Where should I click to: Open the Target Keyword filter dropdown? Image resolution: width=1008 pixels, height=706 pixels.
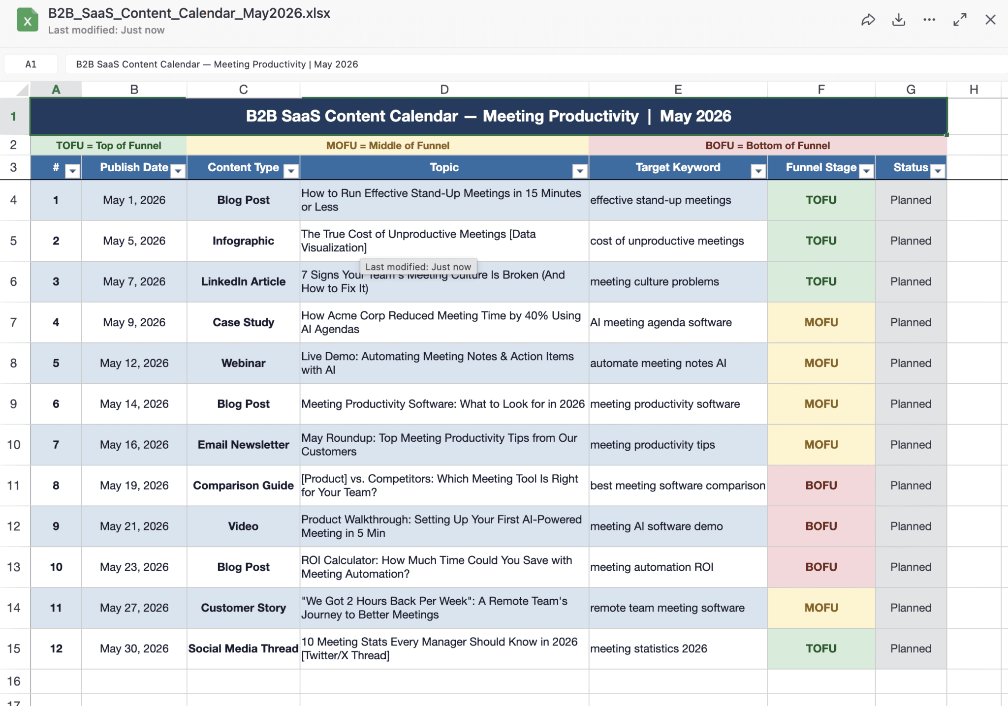click(x=758, y=171)
